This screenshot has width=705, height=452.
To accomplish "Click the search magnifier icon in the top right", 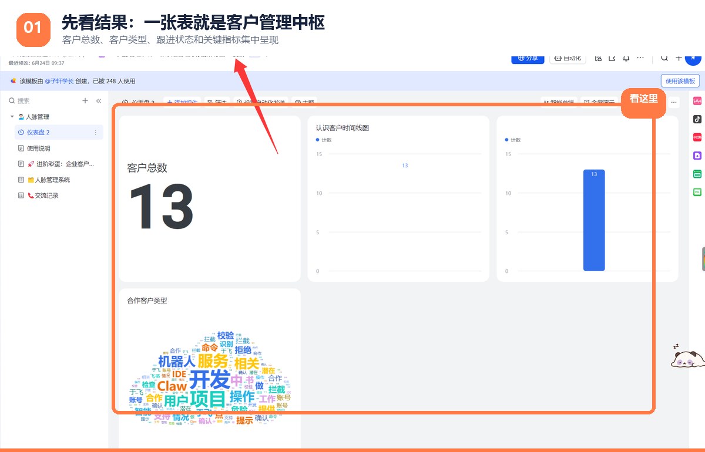I will [664, 58].
